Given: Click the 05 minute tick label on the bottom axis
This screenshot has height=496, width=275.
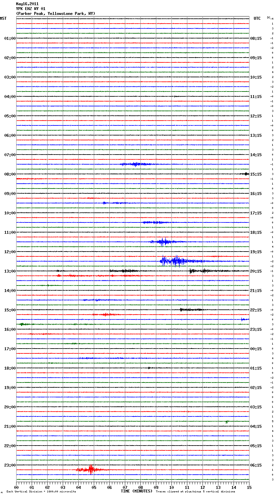Looking at the screenshot, I should point(94,487).
